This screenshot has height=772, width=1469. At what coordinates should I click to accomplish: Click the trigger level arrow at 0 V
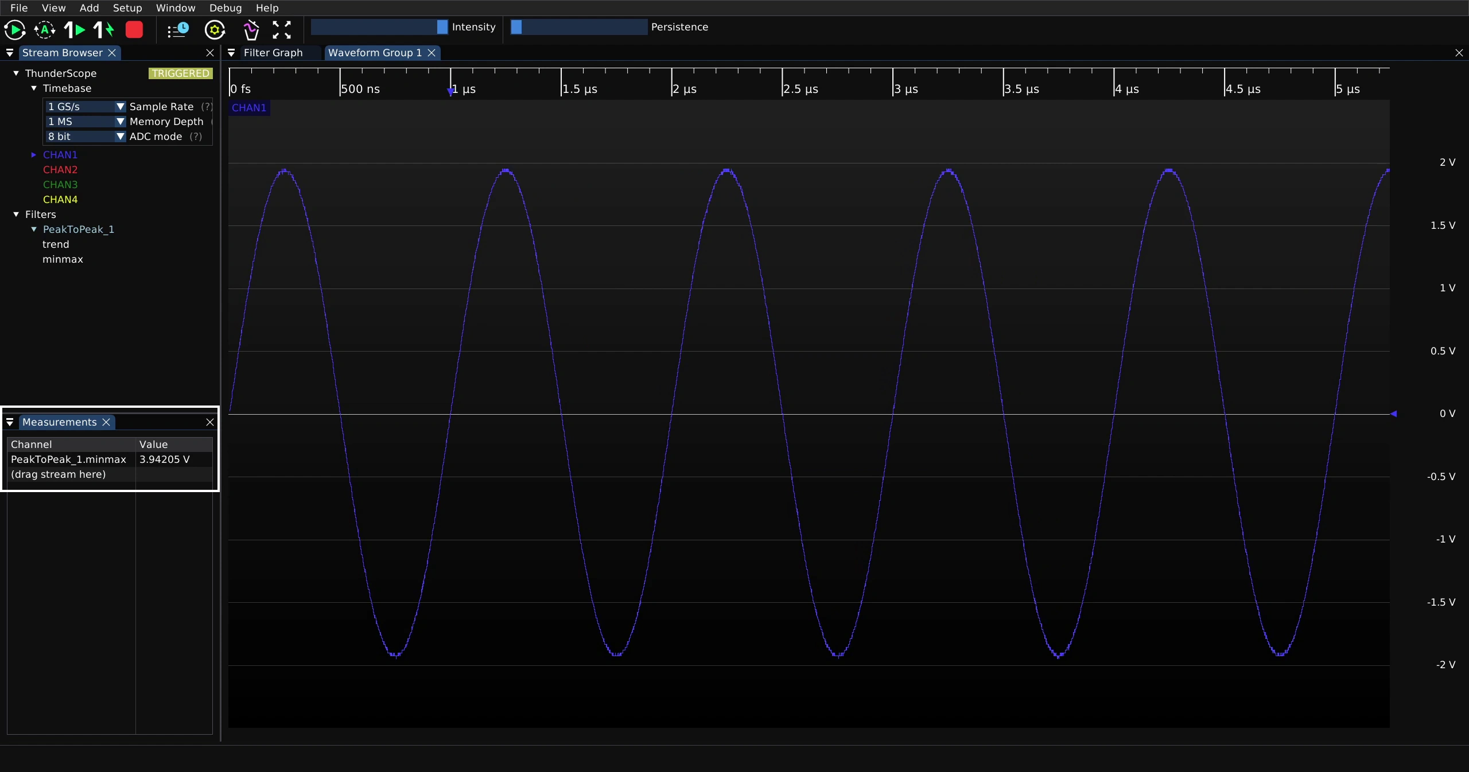pyautogui.click(x=1393, y=414)
